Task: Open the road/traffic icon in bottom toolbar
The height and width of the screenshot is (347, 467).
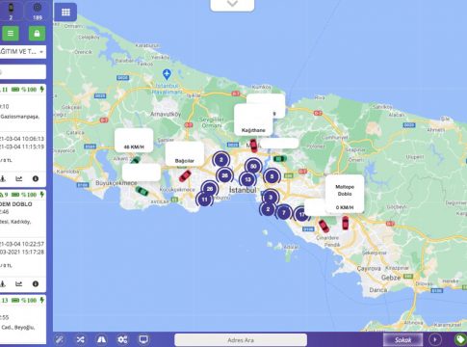Action: tap(101, 339)
